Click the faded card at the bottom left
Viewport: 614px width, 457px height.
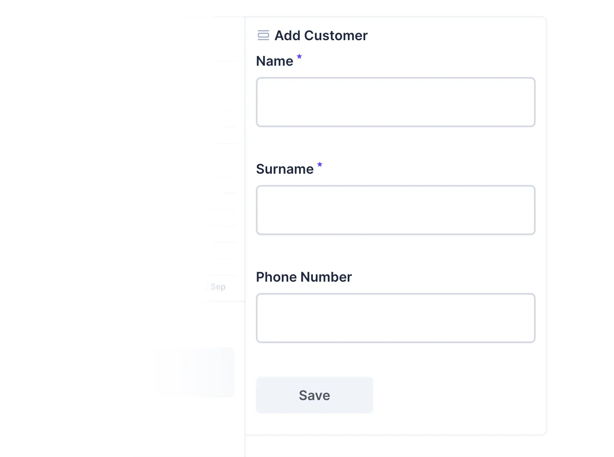[194, 372]
